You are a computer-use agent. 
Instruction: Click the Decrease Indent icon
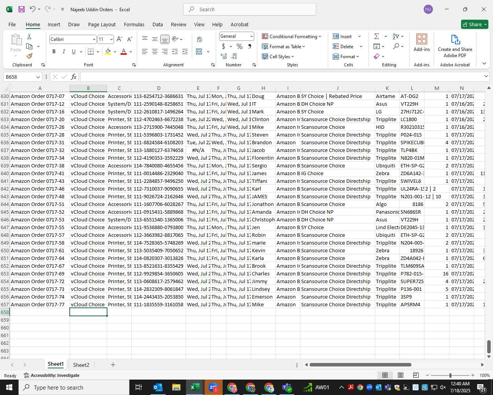(175, 52)
